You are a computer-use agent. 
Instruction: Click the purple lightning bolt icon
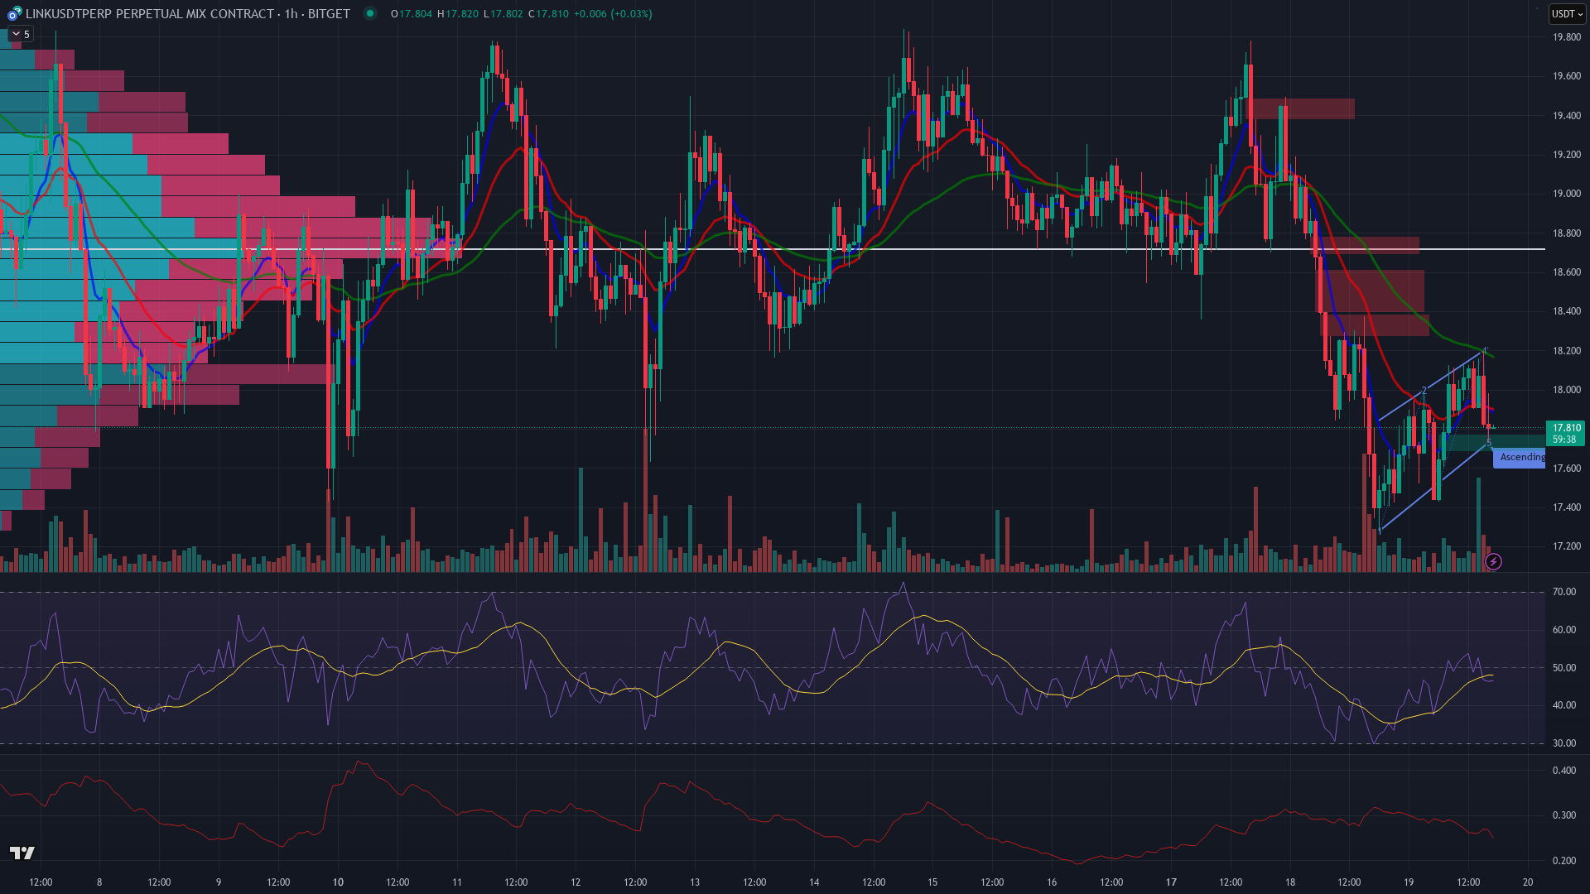pyautogui.click(x=1493, y=562)
